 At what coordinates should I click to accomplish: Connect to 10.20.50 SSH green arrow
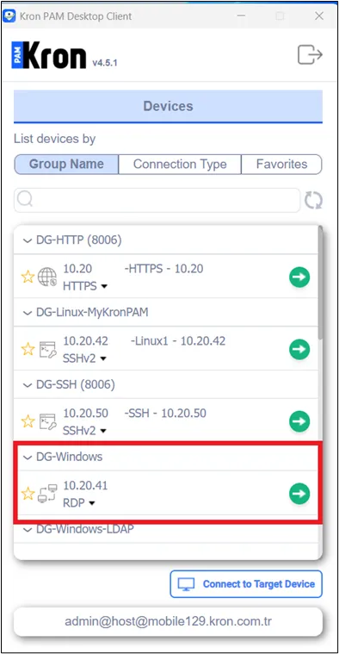click(299, 421)
